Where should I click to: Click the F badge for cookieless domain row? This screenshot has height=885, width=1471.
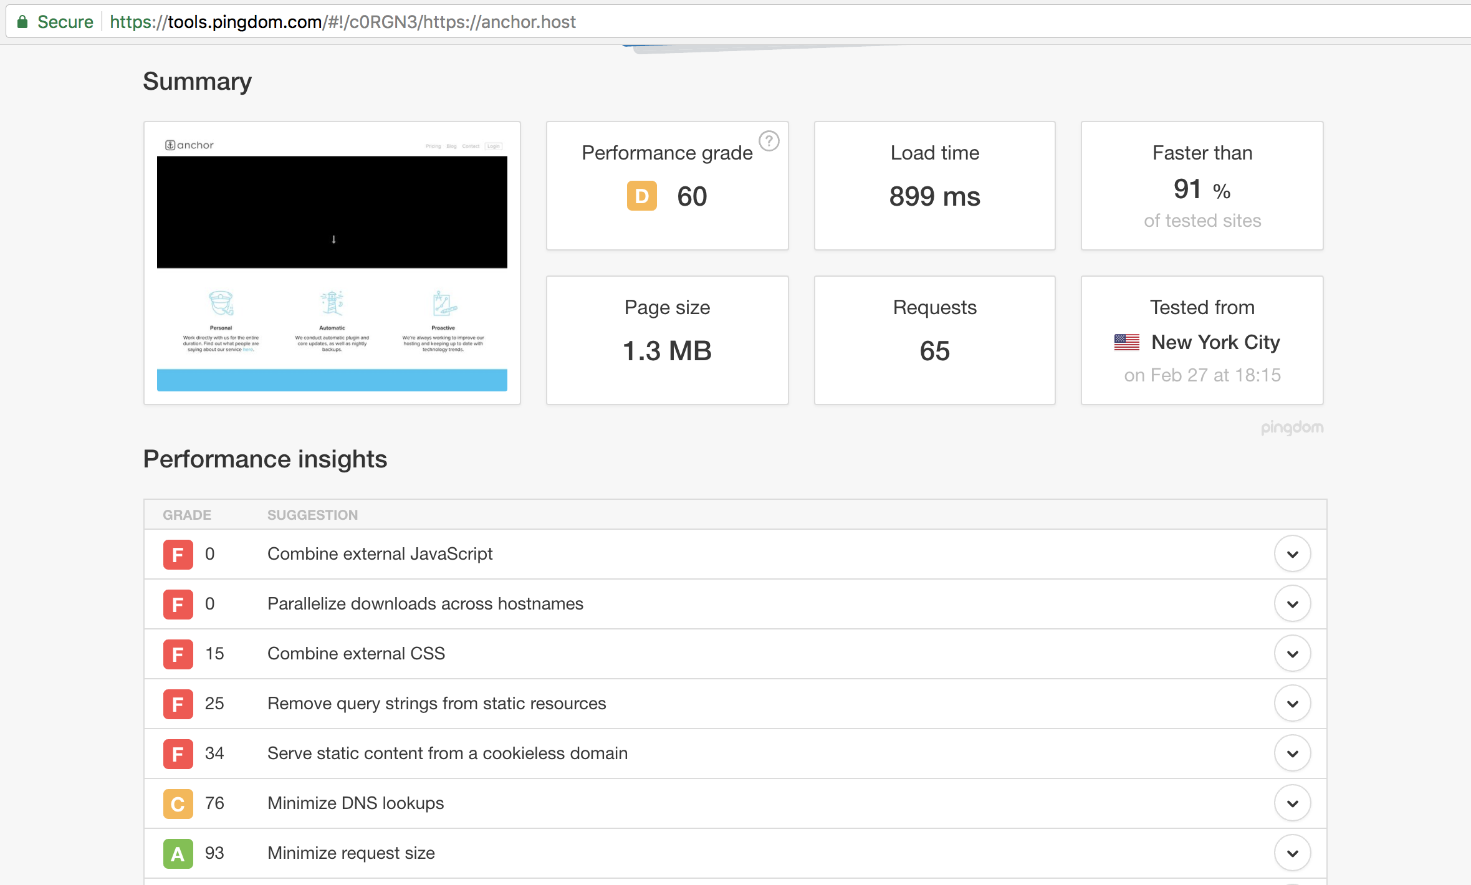point(178,753)
